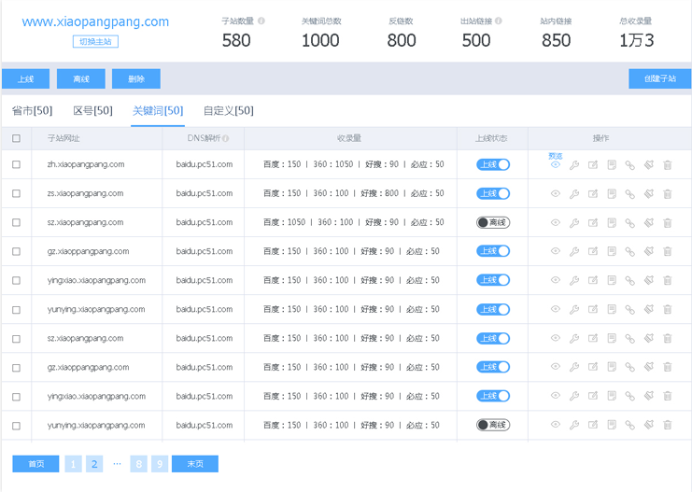Go to the 末页 last page
The image size is (692, 492).
194,464
